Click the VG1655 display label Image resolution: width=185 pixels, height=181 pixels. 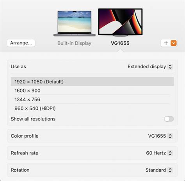pyautogui.click(x=120, y=43)
